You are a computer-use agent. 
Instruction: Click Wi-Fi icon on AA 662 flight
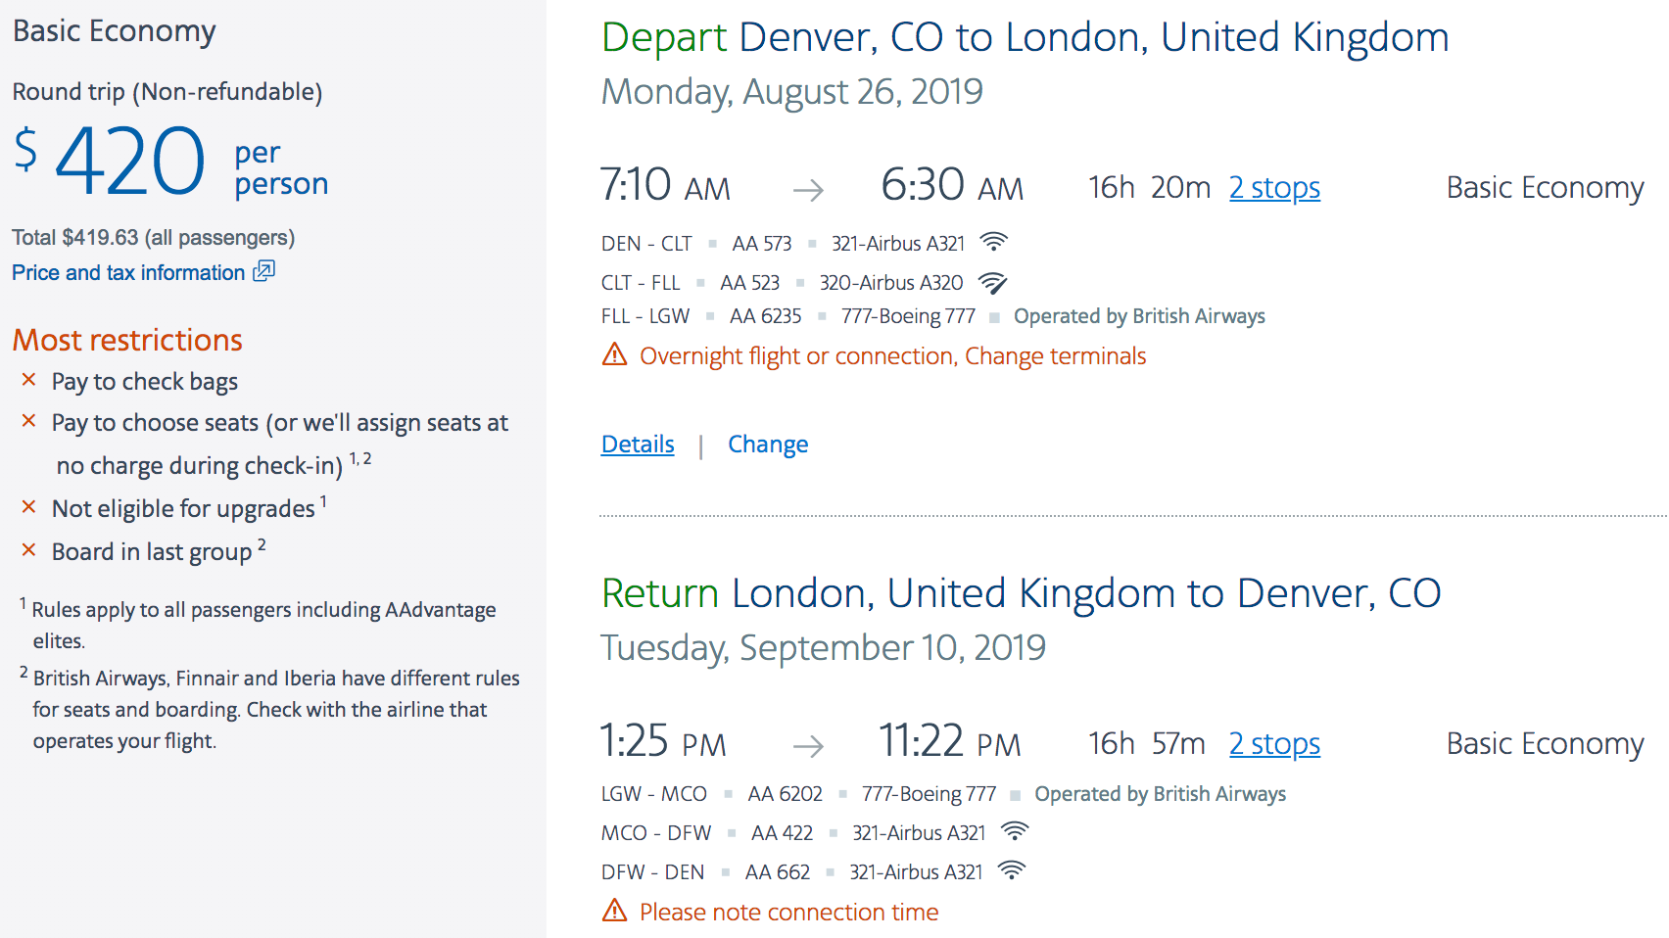pos(1011,870)
